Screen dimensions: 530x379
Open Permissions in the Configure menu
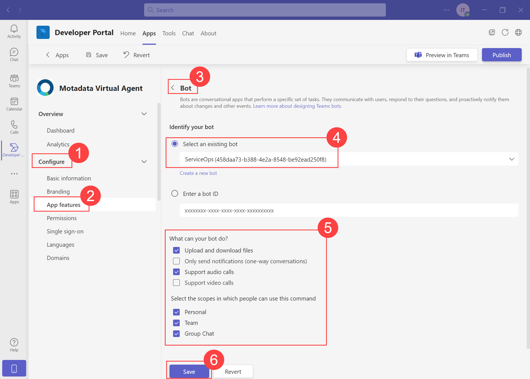(x=62, y=218)
